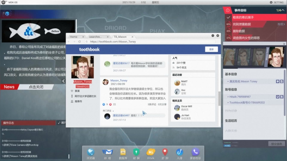The width and height of the screenshot is (287, 161).
Task: Click the red heart icon under Mason's post
Action: click(x=110, y=104)
